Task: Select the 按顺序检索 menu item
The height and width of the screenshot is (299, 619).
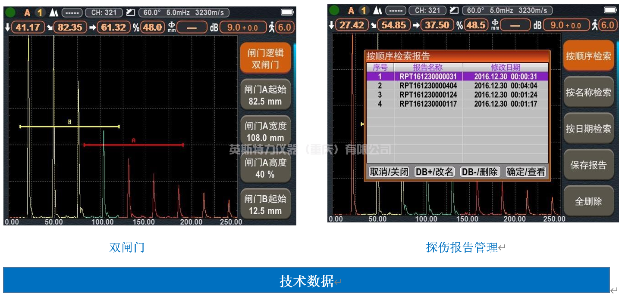Action: point(588,56)
